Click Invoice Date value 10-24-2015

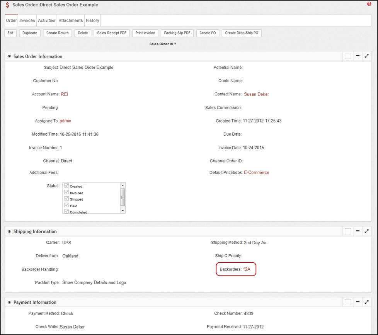[x=254, y=148]
